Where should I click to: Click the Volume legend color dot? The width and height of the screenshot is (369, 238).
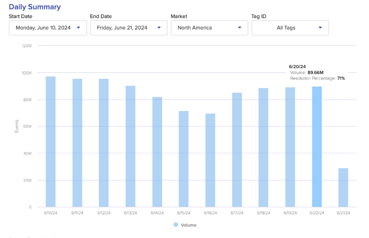pos(176,225)
